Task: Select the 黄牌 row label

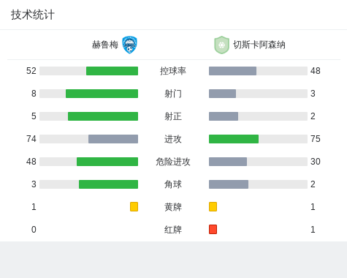Action: pyautogui.click(x=173, y=207)
